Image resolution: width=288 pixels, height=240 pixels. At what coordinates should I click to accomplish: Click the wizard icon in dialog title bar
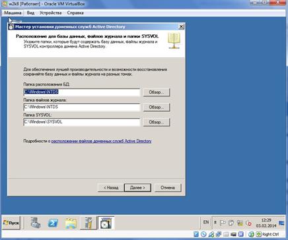tap(11, 27)
